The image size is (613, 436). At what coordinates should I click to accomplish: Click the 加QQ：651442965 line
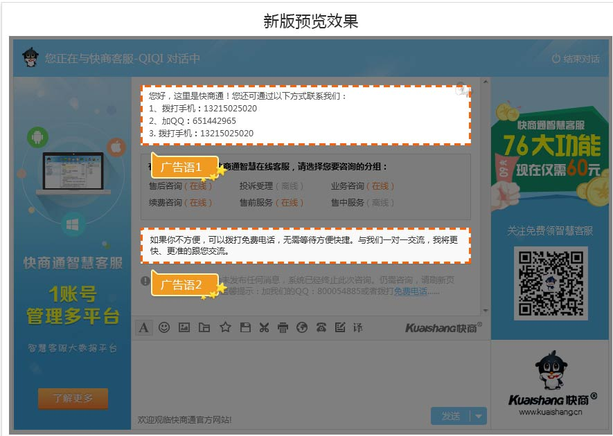(x=193, y=120)
